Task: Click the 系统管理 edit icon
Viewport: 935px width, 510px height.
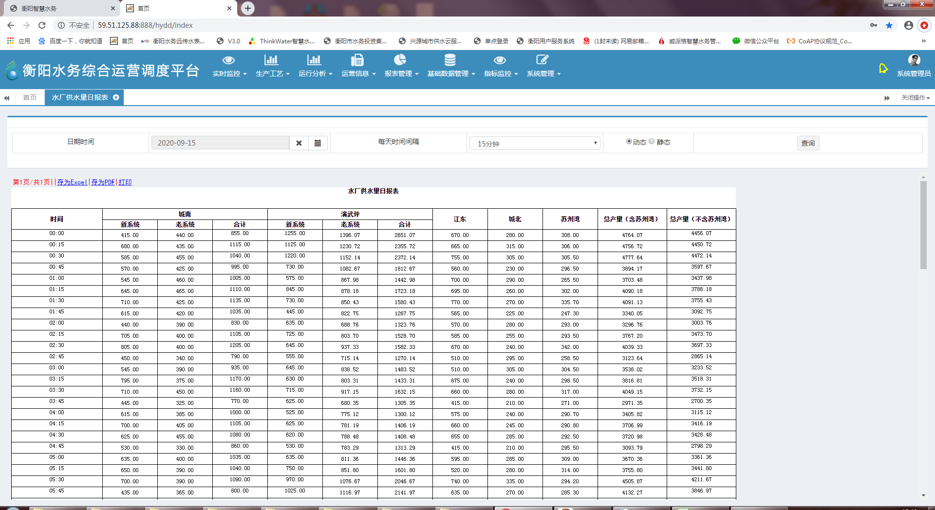Action: coord(542,60)
